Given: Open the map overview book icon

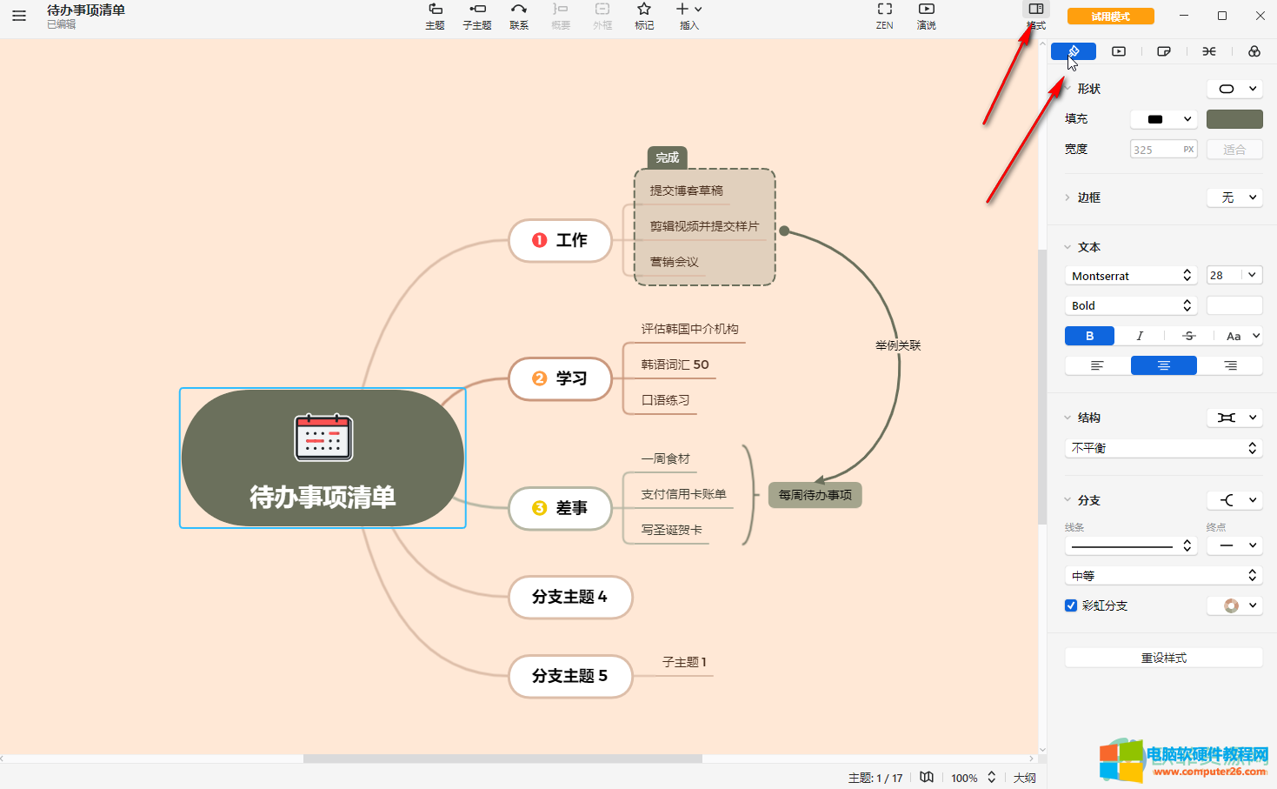Looking at the screenshot, I should (x=927, y=777).
